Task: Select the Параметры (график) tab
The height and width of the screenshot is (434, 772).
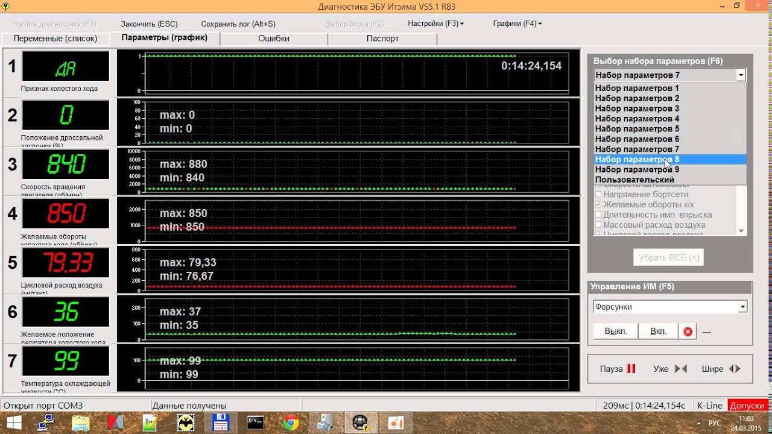Action: tap(165, 37)
